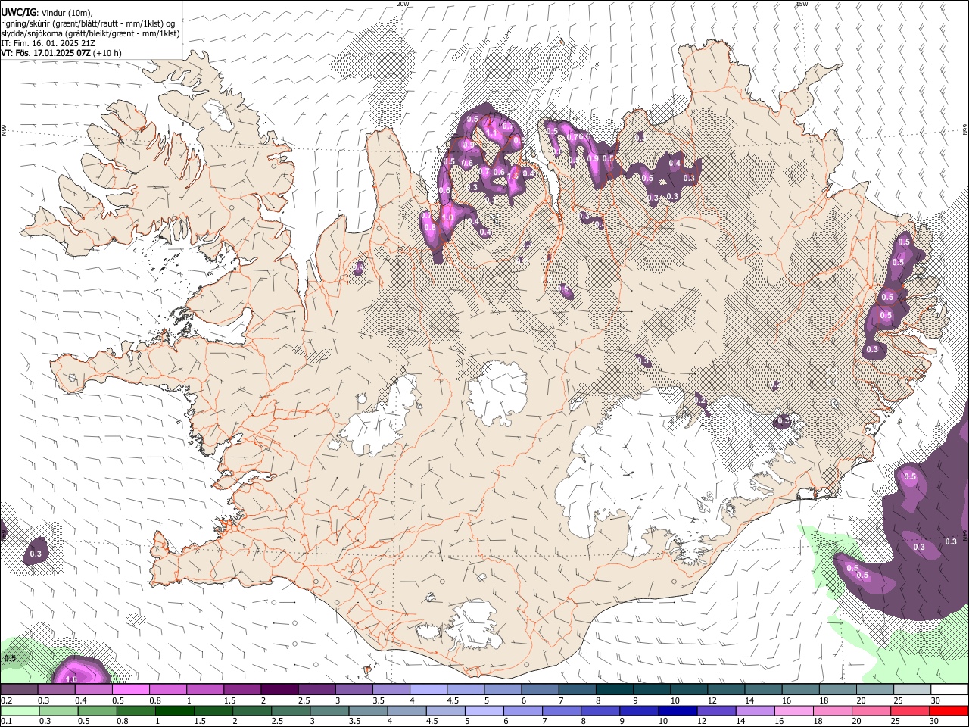Pick the 10 dark teal swatch, upper legend row
969x727 pixels.
[x=689, y=690]
